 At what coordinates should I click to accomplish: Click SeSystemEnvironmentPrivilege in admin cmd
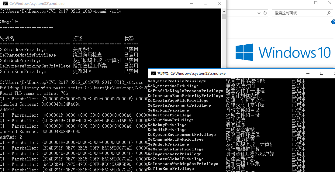(x=182, y=135)
